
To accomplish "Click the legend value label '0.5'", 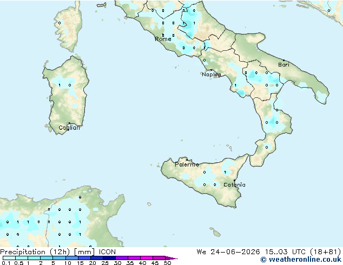I will pyautogui.click(x=18, y=263).
